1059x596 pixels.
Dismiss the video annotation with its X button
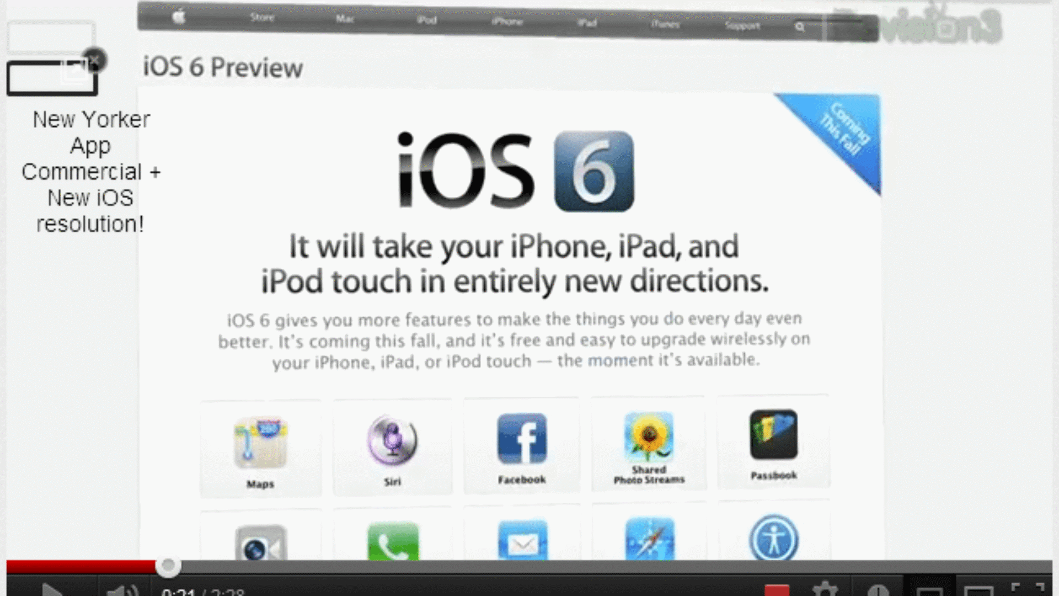point(94,60)
